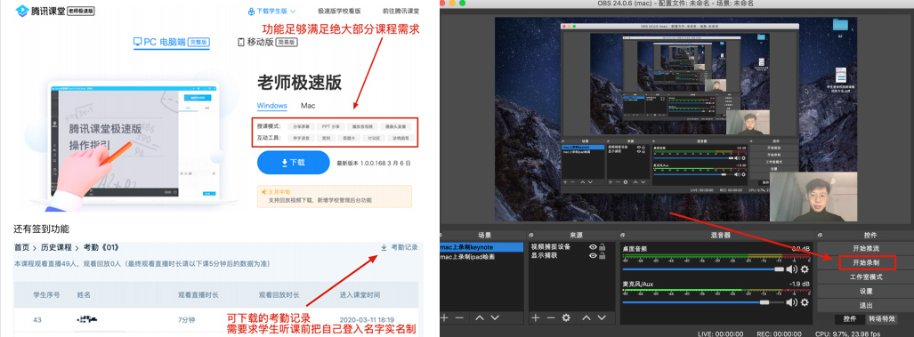Click the 考勤记录 download icon
The height and width of the screenshot is (337, 914).
click(384, 247)
